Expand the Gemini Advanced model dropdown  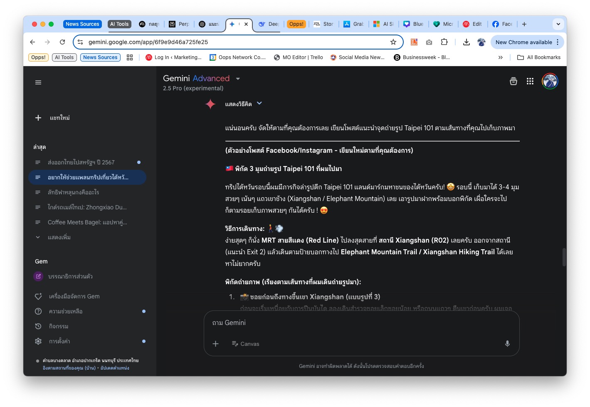coord(238,79)
